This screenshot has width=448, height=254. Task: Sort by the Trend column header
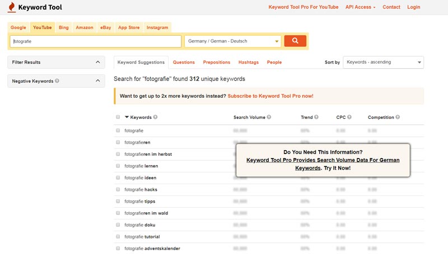coord(307,117)
